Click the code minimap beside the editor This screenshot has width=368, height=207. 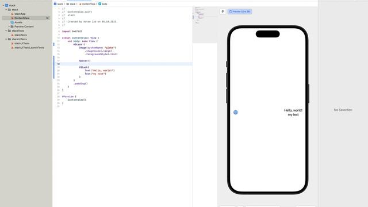(205, 25)
